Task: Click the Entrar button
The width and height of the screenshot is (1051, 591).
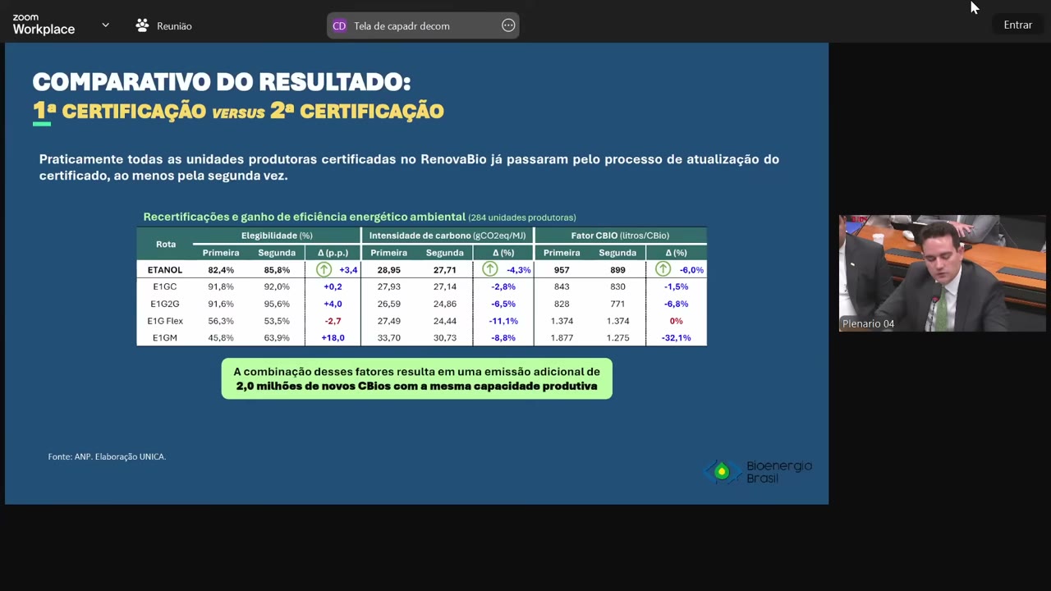Action: (x=1018, y=25)
